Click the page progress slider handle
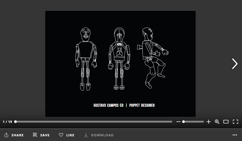The image size is (242, 141). tap(15, 122)
